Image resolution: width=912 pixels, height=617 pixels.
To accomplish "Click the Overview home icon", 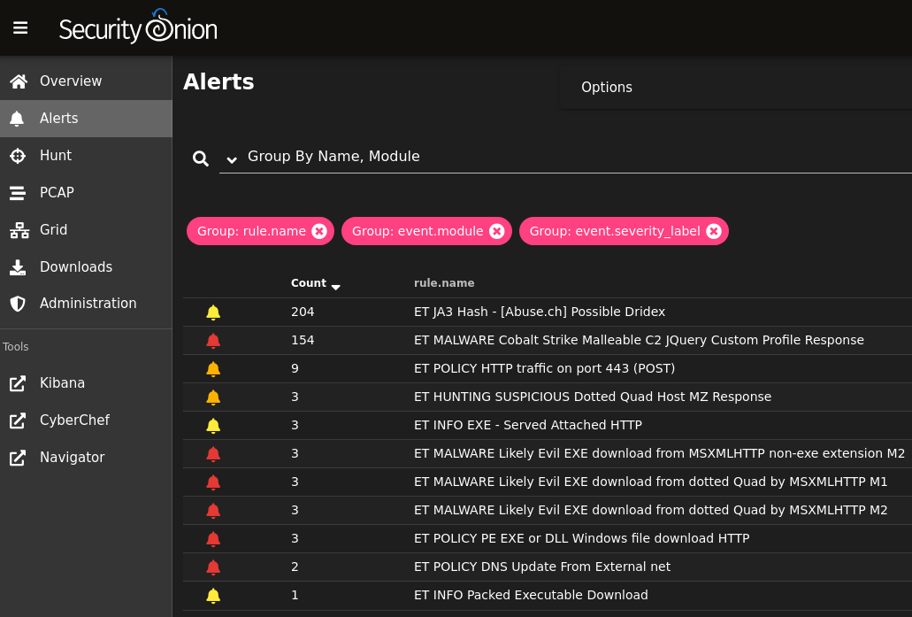I will coord(19,81).
